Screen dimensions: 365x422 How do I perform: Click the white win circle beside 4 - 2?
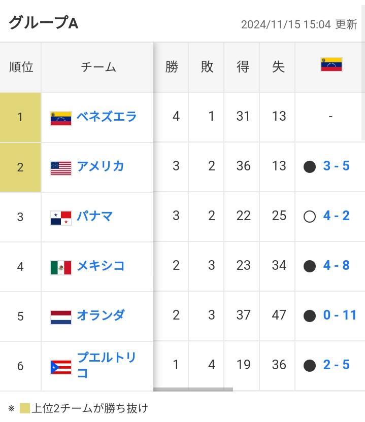pos(310,217)
